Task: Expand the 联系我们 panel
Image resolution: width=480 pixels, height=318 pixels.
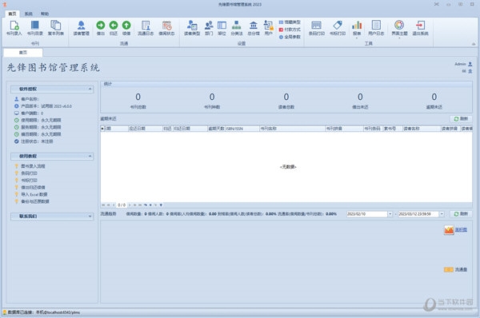Action: (90, 217)
